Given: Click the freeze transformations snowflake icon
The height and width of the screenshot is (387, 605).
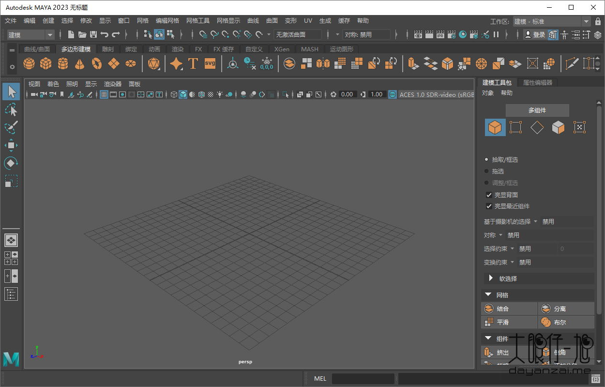Looking at the screenshot, I should point(267,63).
